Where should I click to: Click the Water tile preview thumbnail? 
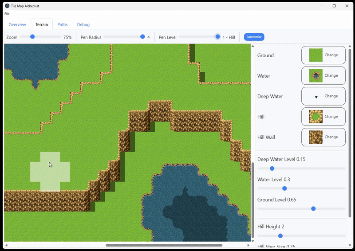(316, 75)
